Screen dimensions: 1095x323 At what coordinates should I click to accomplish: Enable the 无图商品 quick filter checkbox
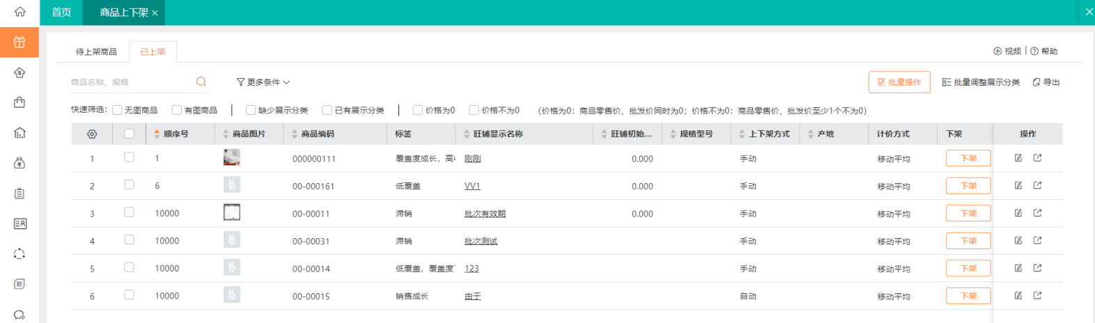(x=117, y=110)
